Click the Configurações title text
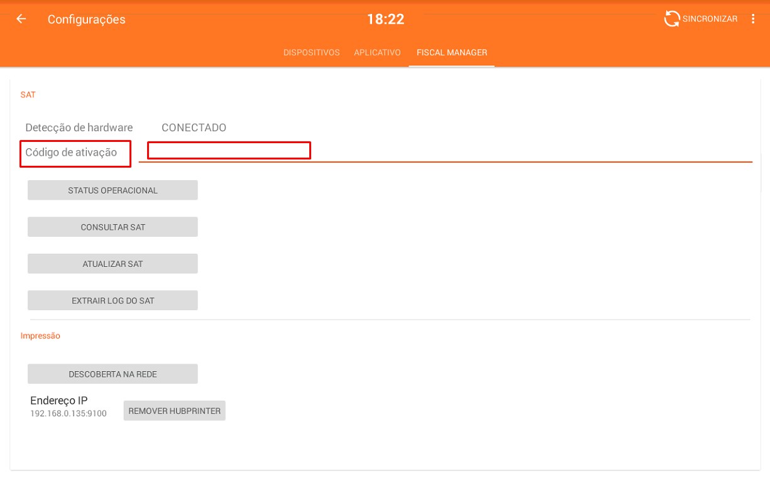The image size is (770, 481). pyautogui.click(x=86, y=19)
